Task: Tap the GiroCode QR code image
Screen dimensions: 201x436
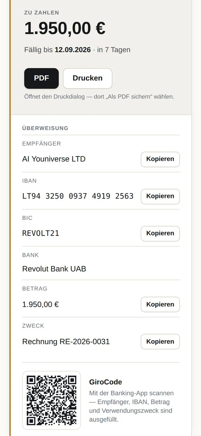Action: click(x=52, y=400)
